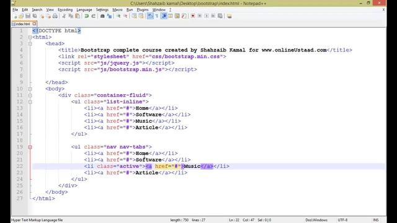Open the View menu
The image size is (397, 223).
point(50,10)
